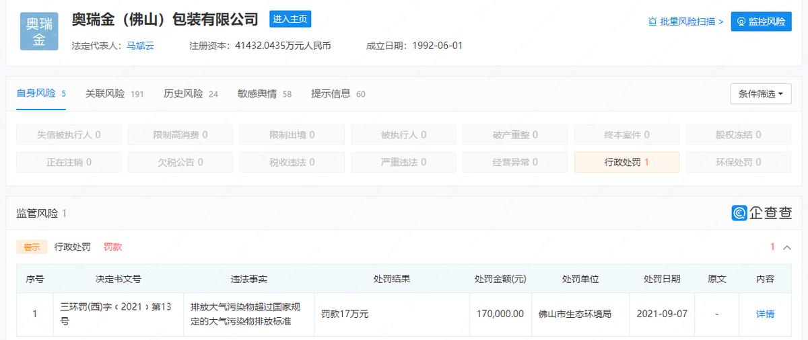This screenshot has width=808, height=340.
Task: Toggle the 失信被执行人 filter chip
Action: pos(69,134)
